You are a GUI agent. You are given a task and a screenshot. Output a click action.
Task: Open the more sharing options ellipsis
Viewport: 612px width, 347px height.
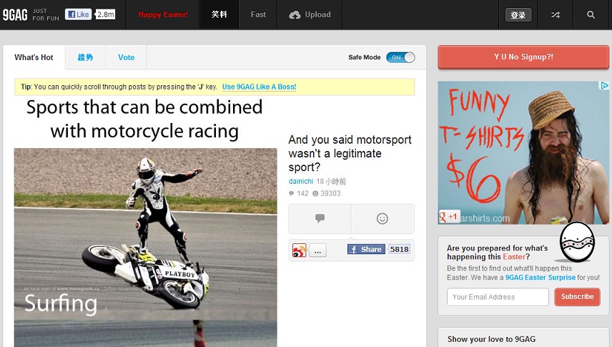tap(317, 250)
